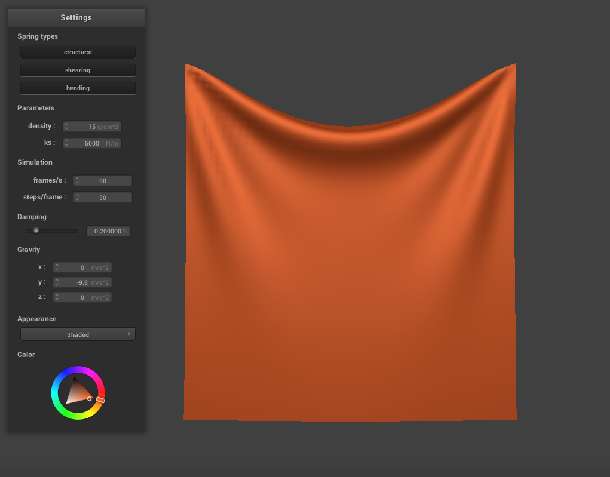The height and width of the screenshot is (477, 610).
Task: Click the gravity x value field
Action: [84, 267]
